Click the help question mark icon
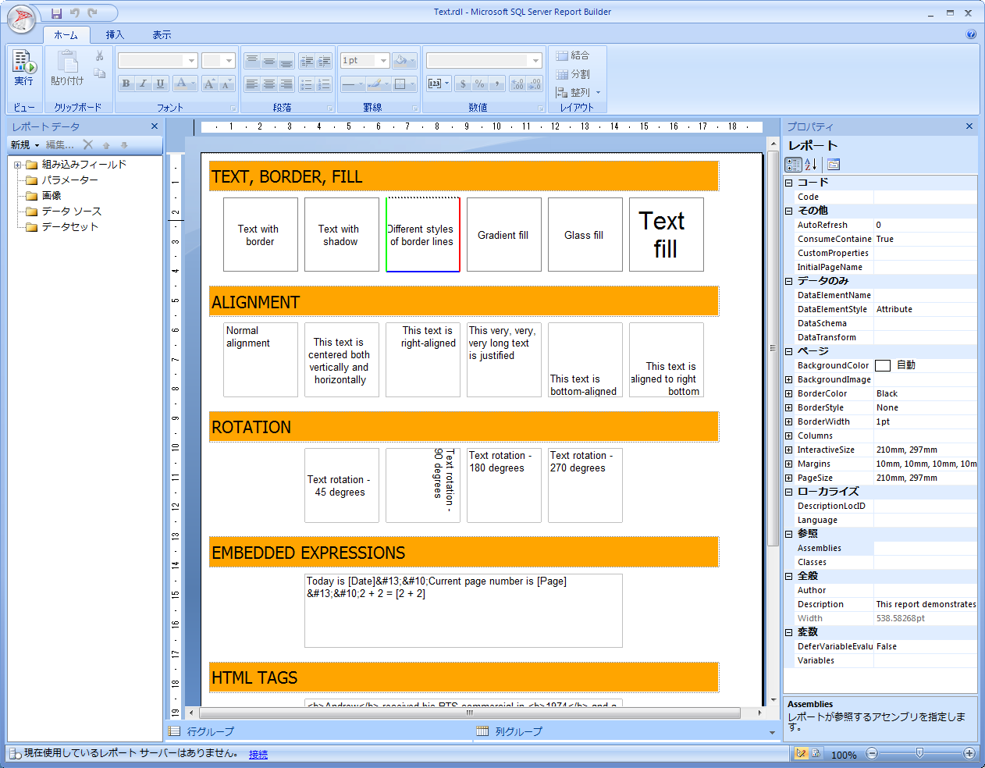Viewport: 985px width, 768px height. [971, 34]
